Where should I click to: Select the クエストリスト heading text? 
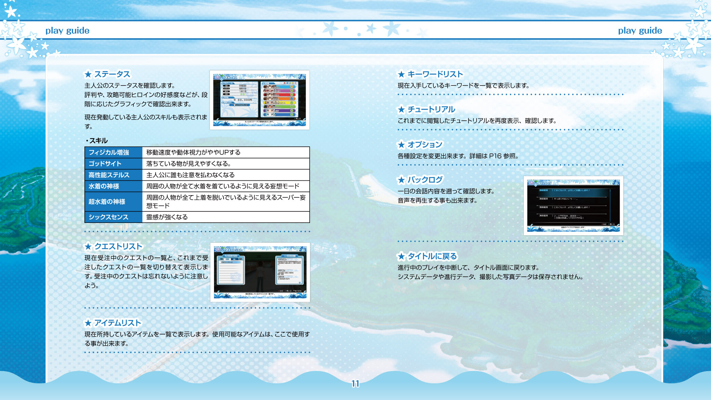tap(118, 247)
